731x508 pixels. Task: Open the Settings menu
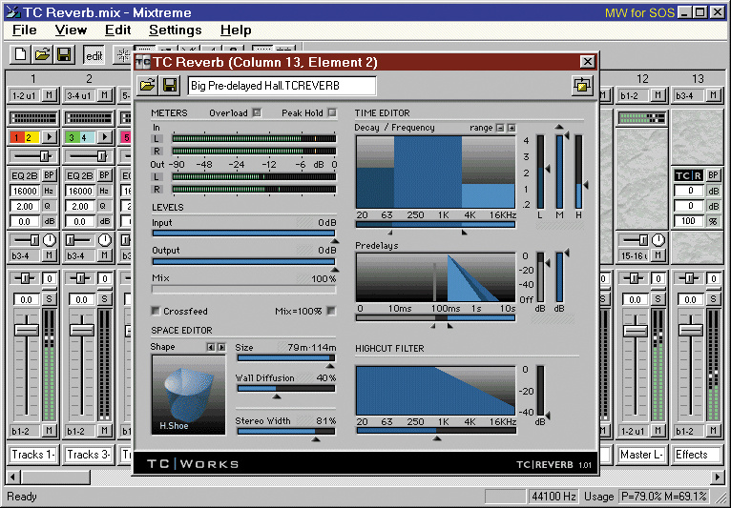click(x=175, y=30)
